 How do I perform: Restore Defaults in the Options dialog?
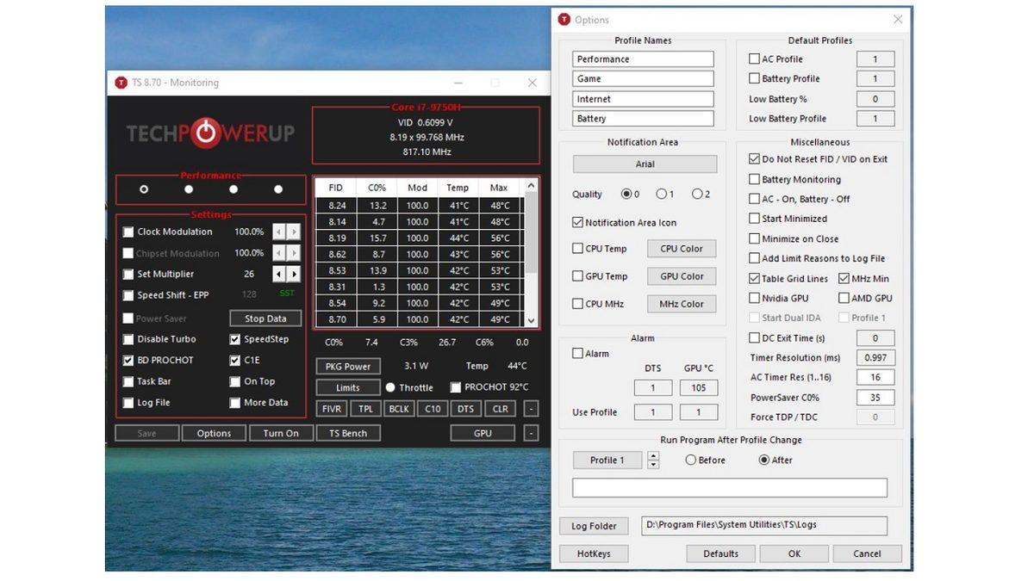coord(720,553)
